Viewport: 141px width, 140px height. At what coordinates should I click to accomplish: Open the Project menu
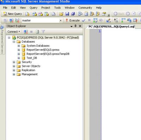tap(46, 8)
